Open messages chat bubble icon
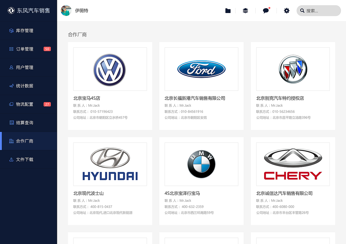The width and height of the screenshot is (346, 244). pos(266,11)
